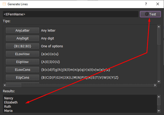The height and width of the screenshot is (115, 164).
Task: Insert the EUpVow tip
Action: pos(22,62)
